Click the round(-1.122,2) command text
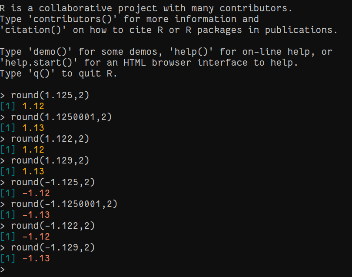This screenshot has height=277, width=352. (53, 226)
